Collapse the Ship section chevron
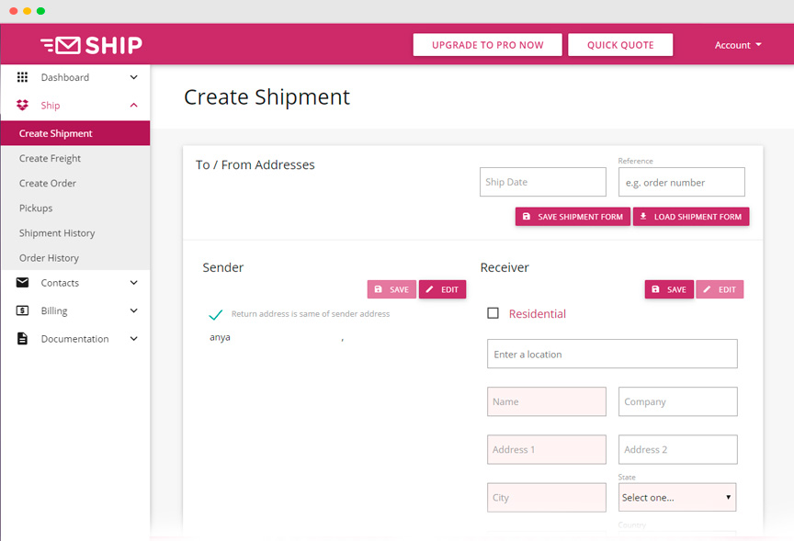Screen dimensions: 794x541 click(x=133, y=105)
